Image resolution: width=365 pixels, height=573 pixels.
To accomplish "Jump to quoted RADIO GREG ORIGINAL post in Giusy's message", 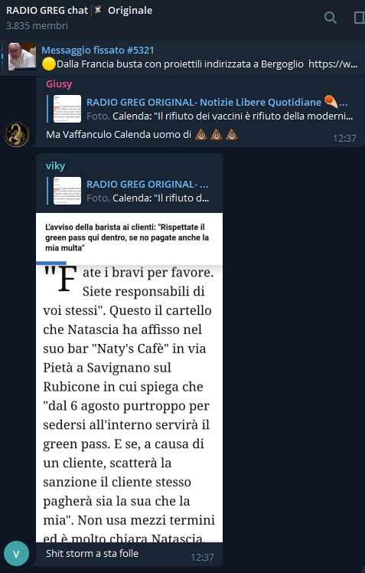I will tap(200, 109).
